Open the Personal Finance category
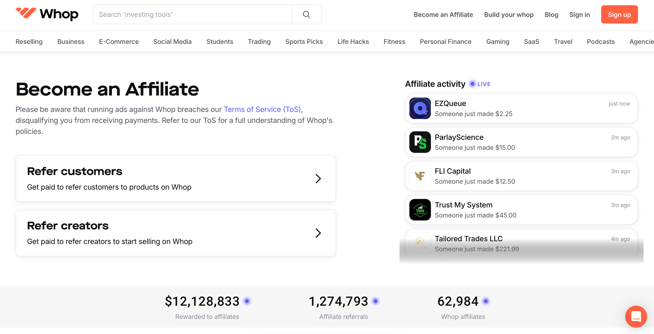Viewport: 654px width, 334px height. point(445,41)
